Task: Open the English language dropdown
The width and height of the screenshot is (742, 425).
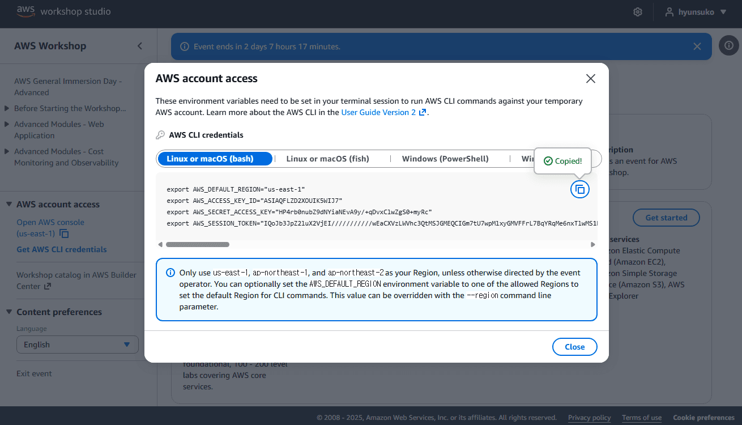Action: click(x=77, y=345)
